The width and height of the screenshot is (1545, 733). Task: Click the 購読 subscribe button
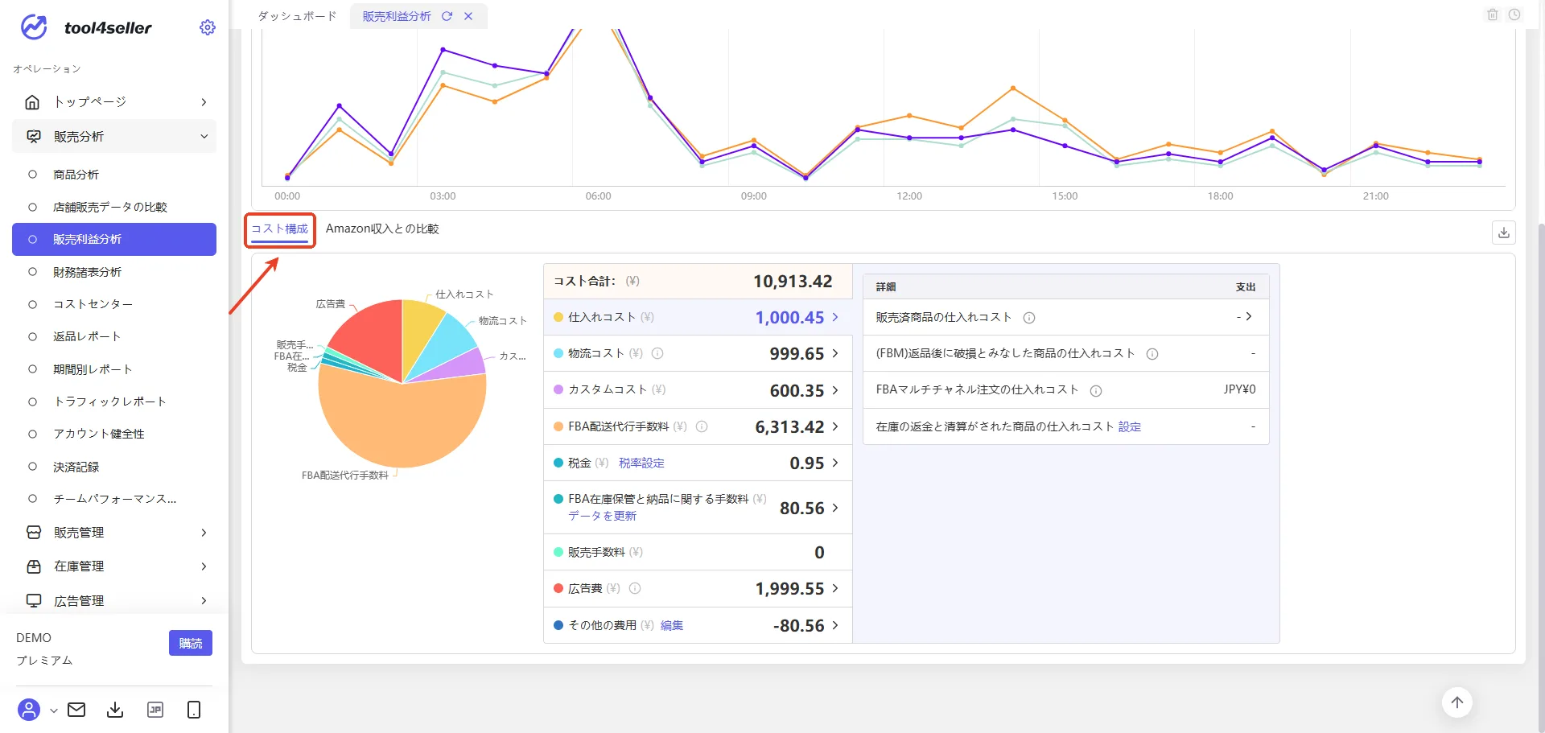pos(191,643)
